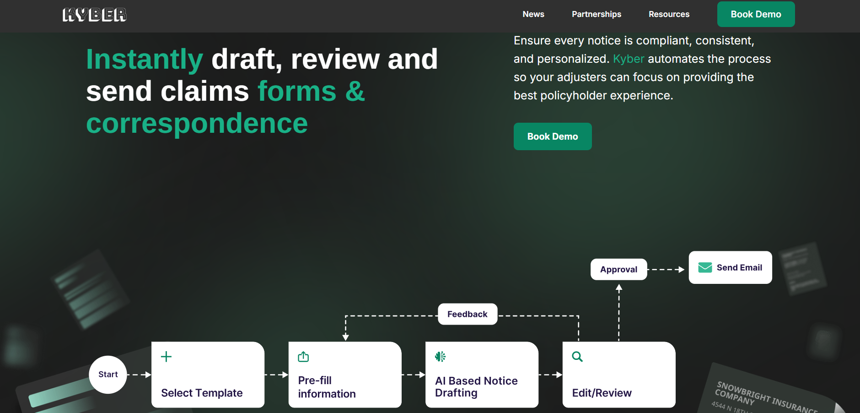This screenshot has width=860, height=413.
Task: Click the Start circle in the workflow
Action: (108, 375)
